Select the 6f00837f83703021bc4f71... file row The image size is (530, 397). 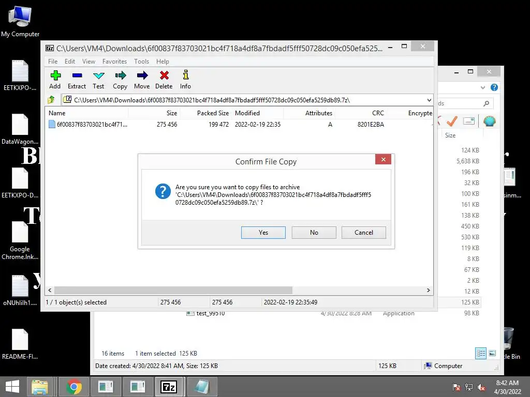click(239, 125)
